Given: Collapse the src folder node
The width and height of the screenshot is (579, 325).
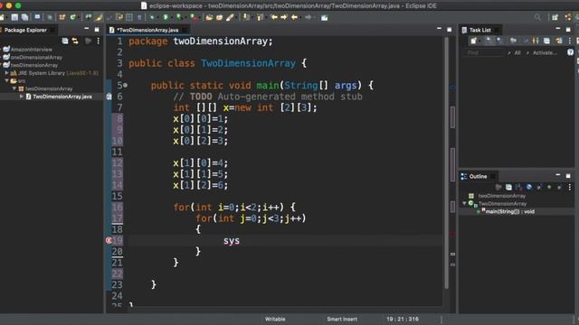Looking at the screenshot, I should (x=6, y=80).
